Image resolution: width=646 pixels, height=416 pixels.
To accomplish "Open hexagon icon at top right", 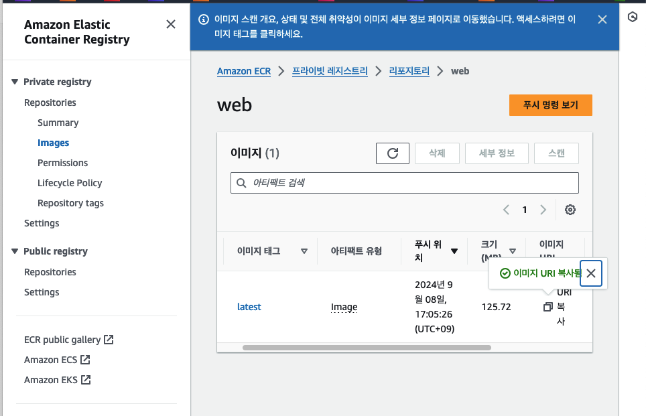I will tap(632, 17).
